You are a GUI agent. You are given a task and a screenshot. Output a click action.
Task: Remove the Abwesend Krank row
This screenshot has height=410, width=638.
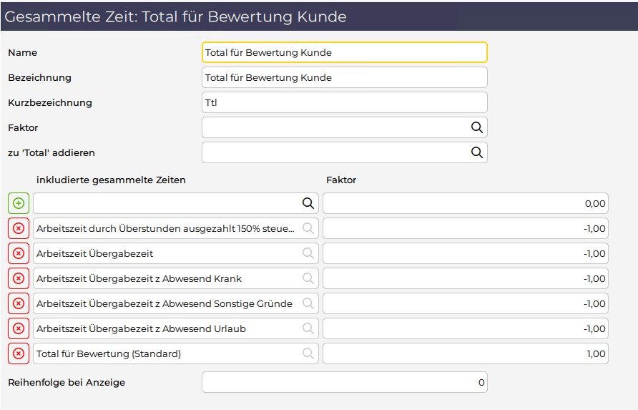pos(19,278)
